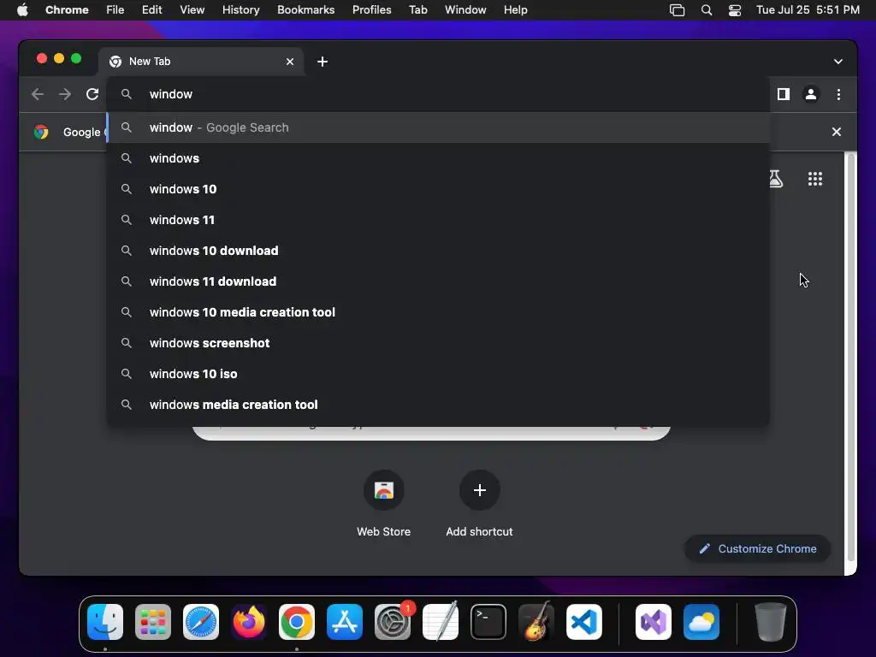Pick 'windows 10 download' suggestion

coord(438,251)
